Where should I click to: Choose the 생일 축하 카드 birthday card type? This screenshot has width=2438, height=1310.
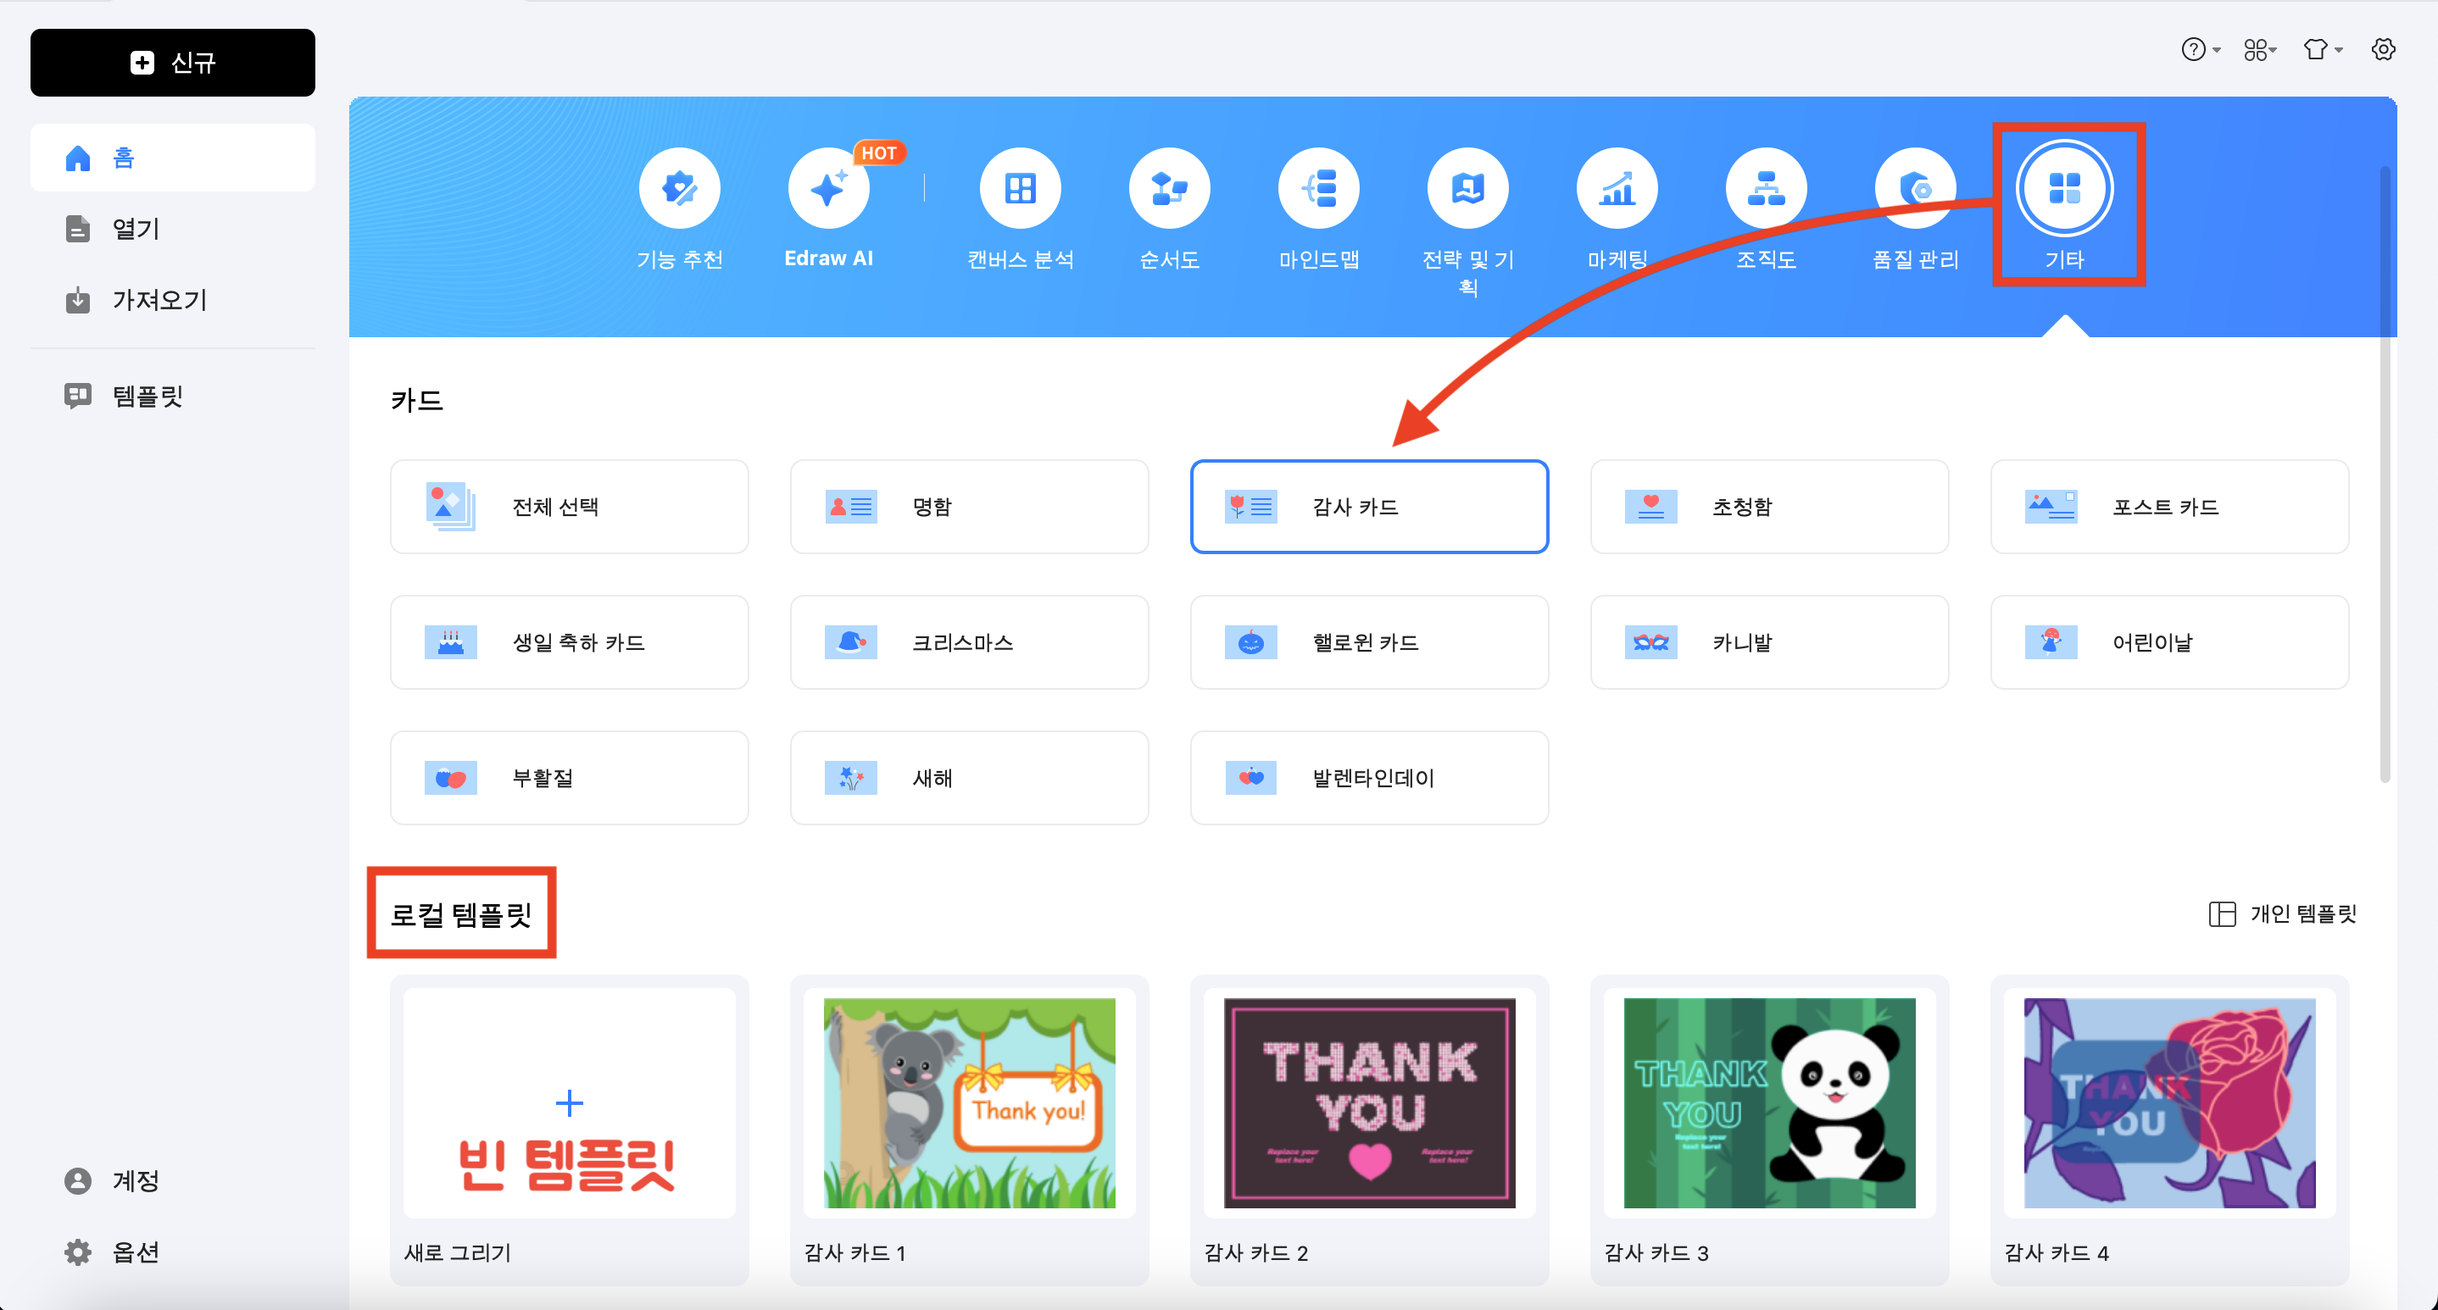click(x=570, y=642)
